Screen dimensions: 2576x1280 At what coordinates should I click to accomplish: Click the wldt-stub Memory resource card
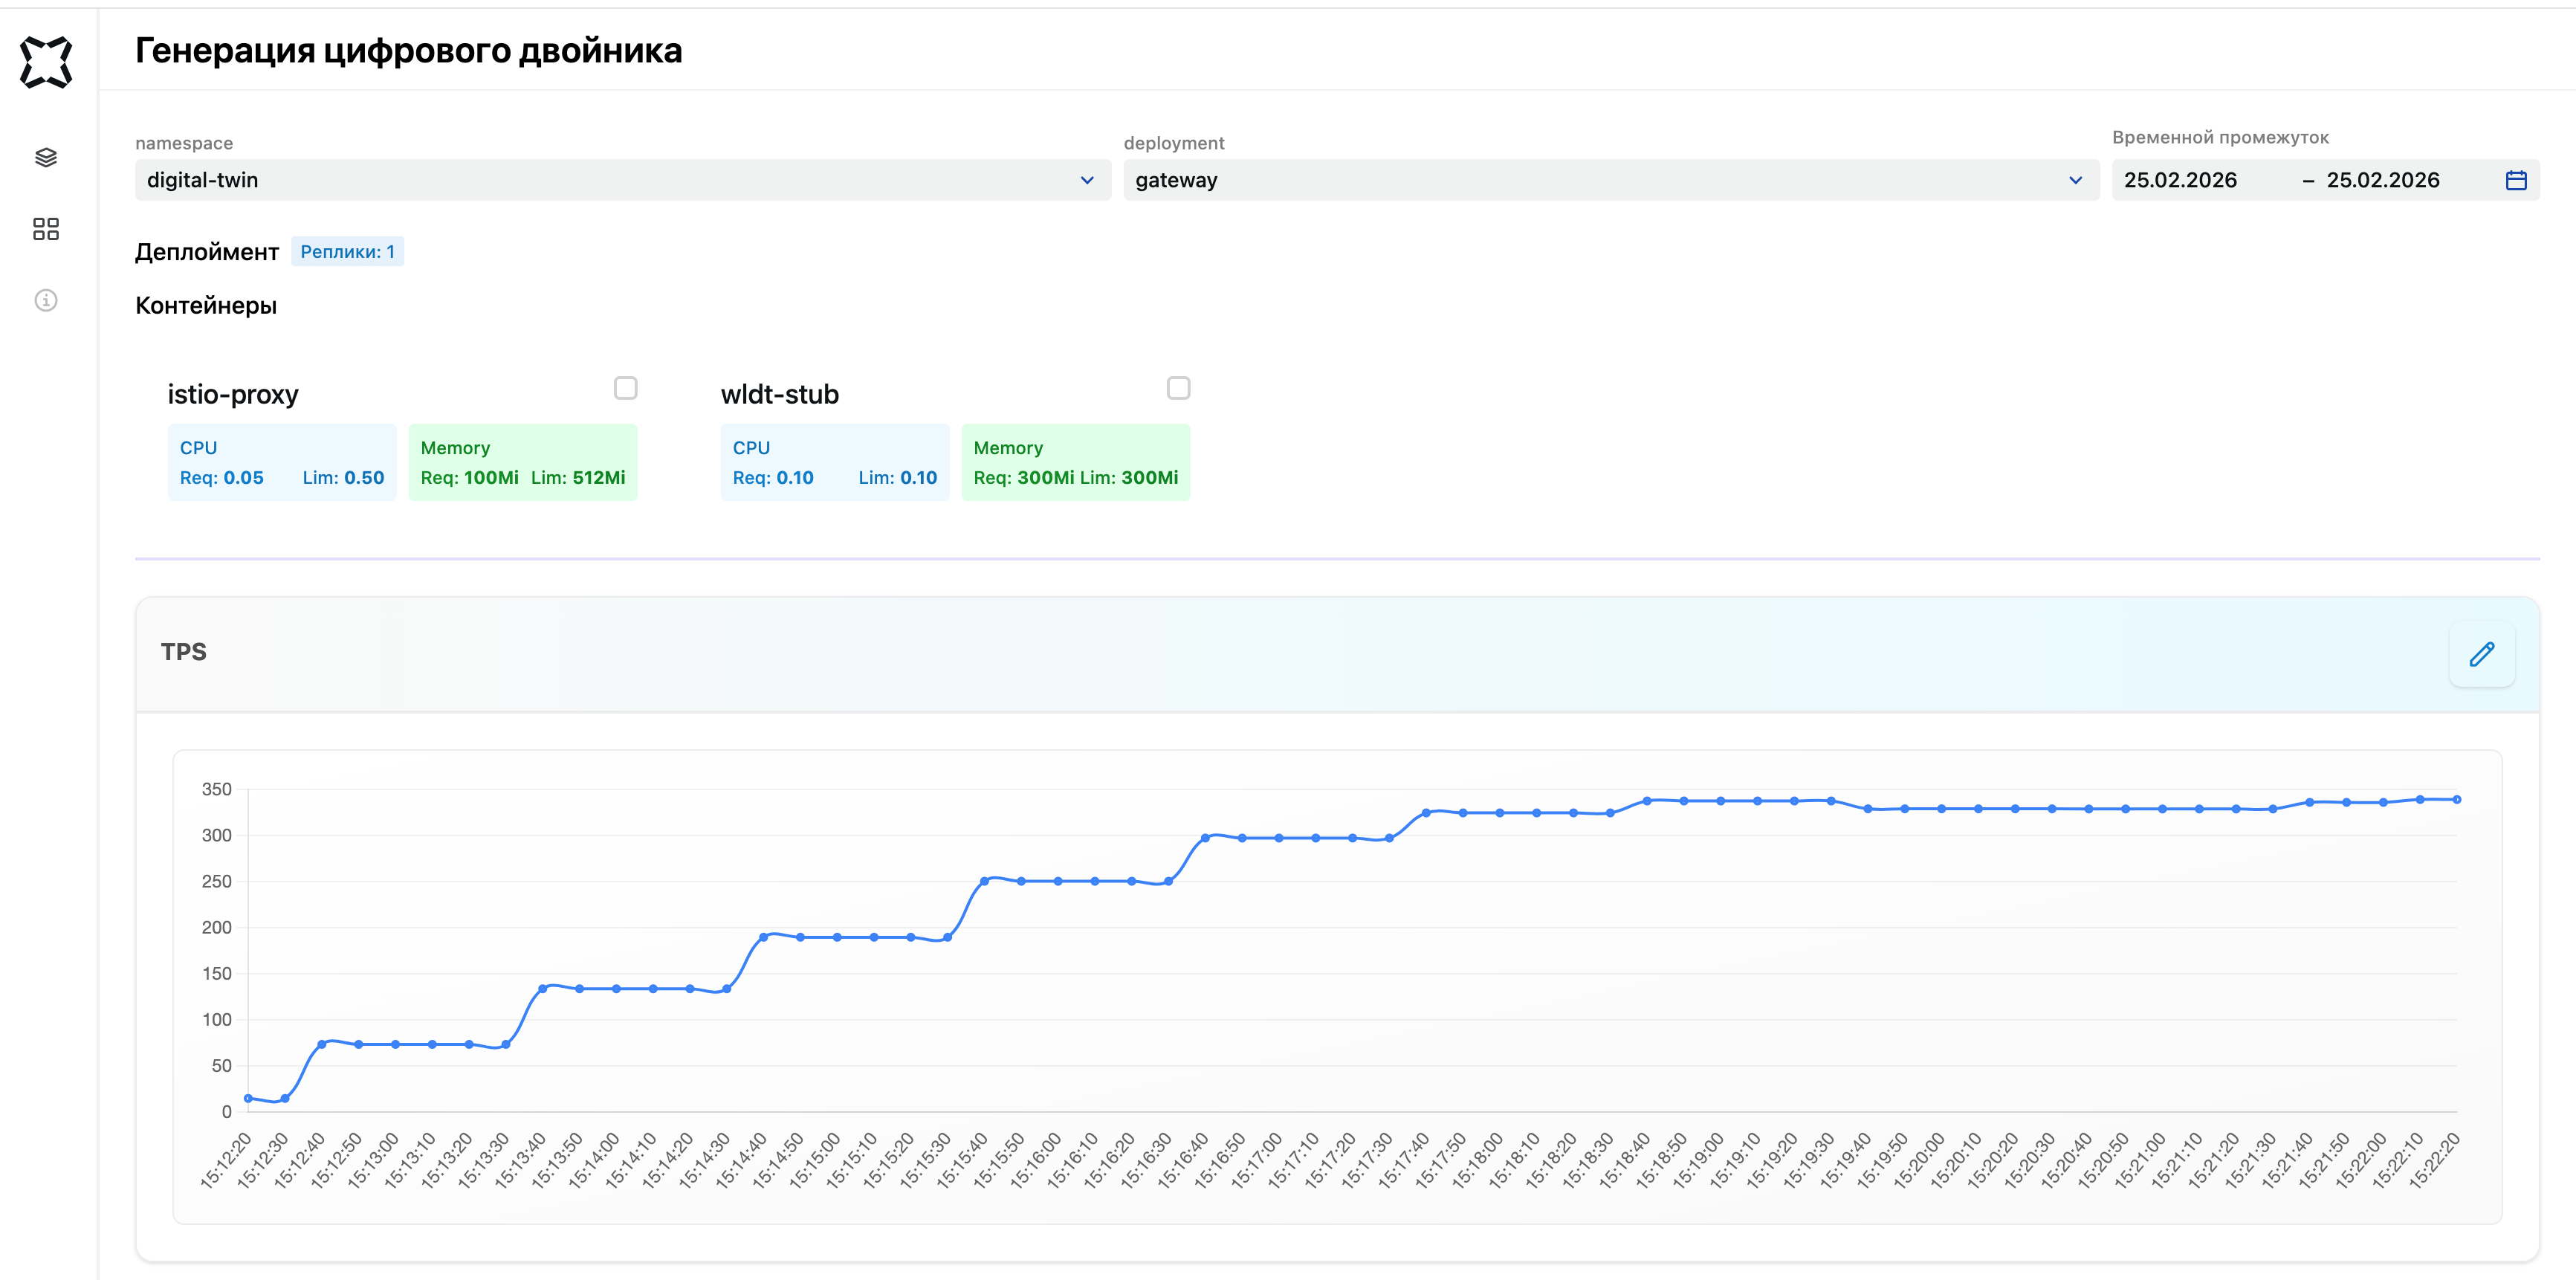click(1076, 462)
